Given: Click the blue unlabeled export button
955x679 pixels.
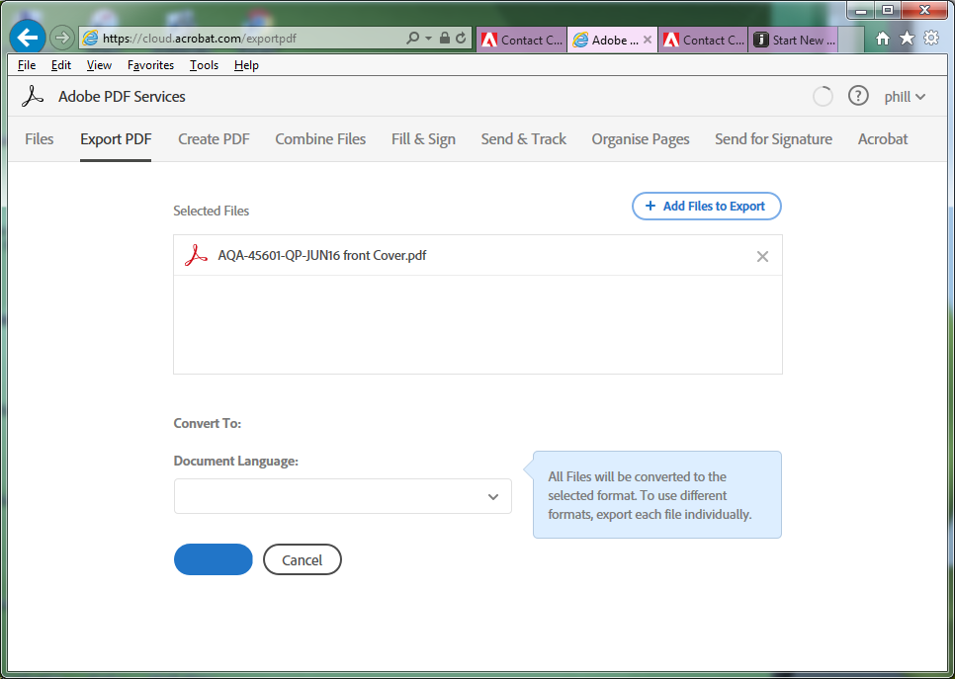Looking at the screenshot, I should point(214,559).
